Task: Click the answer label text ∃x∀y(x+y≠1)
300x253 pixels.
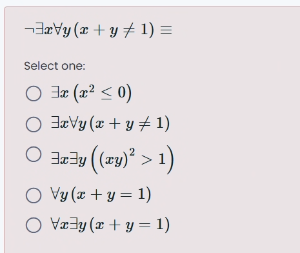Action: point(110,124)
